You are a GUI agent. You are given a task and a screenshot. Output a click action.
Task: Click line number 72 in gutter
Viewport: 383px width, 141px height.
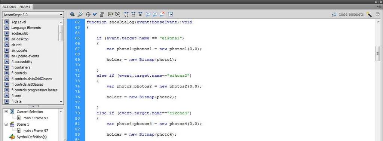point(77,76)
